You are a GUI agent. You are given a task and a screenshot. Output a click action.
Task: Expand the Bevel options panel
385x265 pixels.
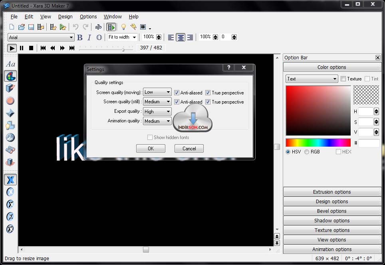(332, 211)
